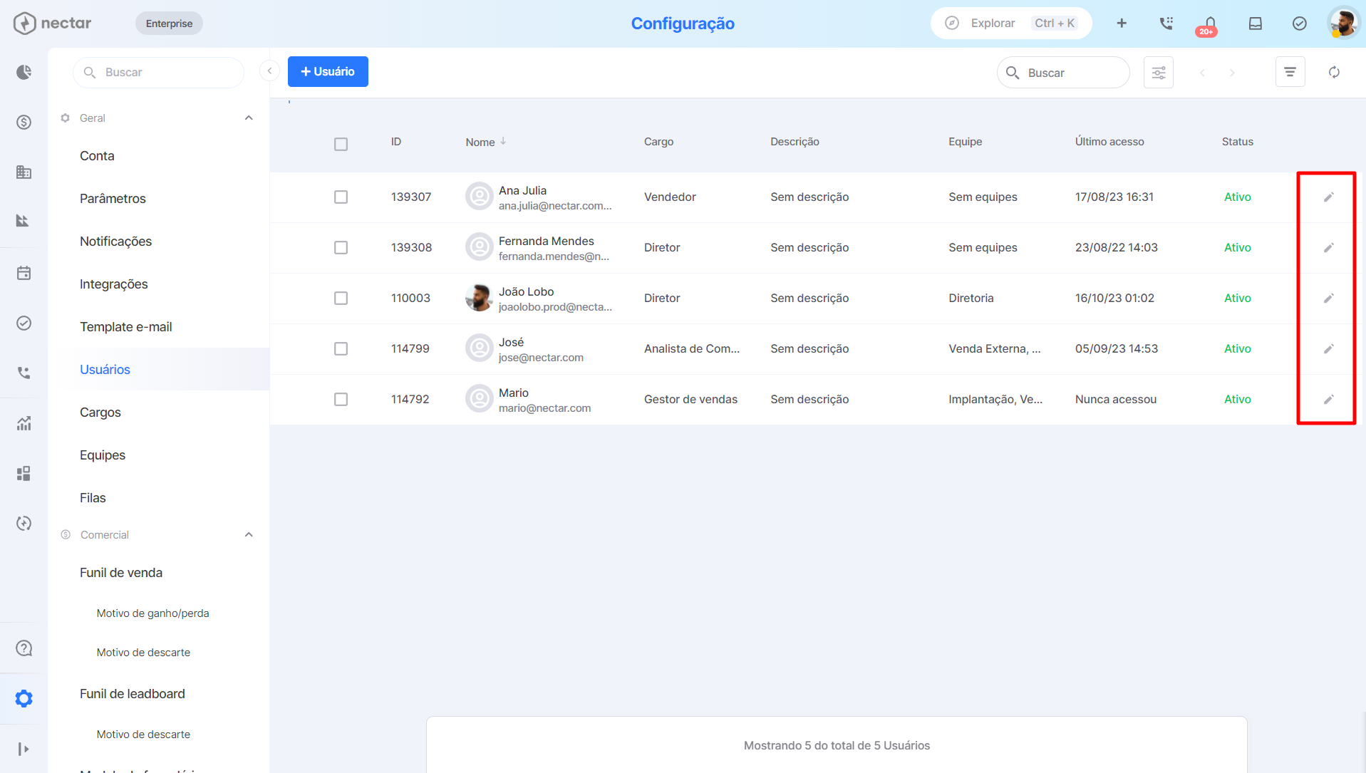This screenshot has width=1366, height=773.
Task: Collapse the Comercial section chevron
Action: tap(249, 534)
